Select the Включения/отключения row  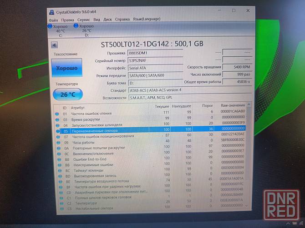[x=151, y=152]
